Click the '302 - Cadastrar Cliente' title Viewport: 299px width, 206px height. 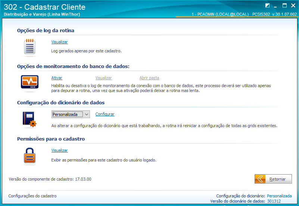[x=45, y=7]
